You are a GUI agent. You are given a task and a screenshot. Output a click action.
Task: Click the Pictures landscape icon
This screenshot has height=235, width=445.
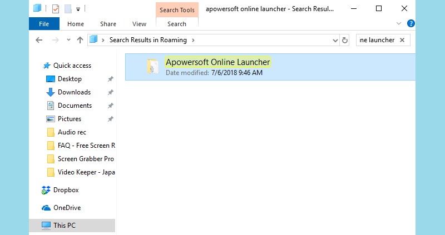pos(51,119)
